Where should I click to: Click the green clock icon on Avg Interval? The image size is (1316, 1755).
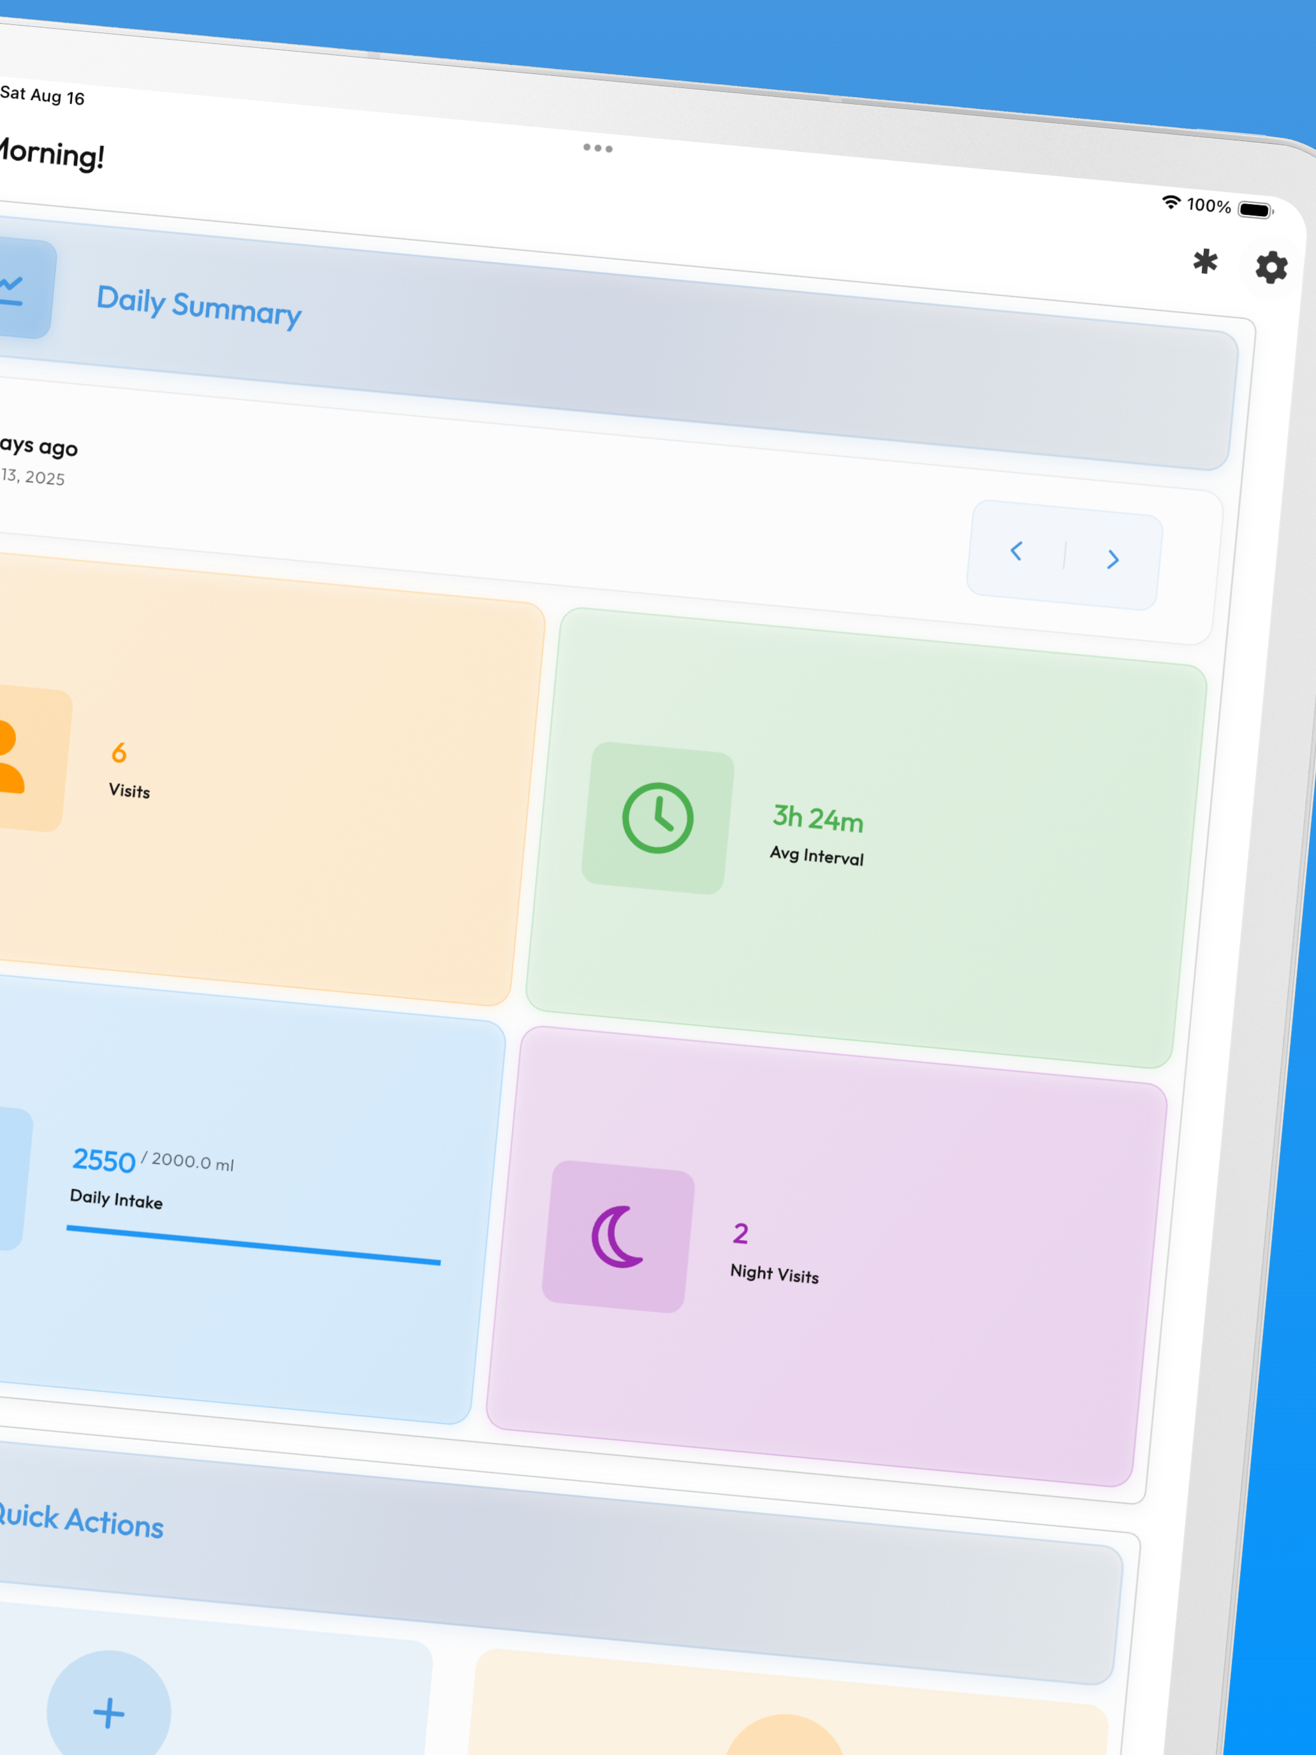point(657,818)
